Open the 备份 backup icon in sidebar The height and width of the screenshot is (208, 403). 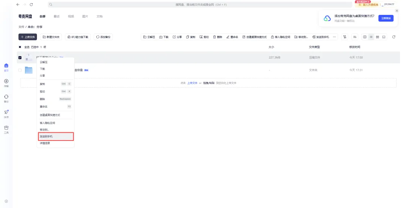[6, 97]
